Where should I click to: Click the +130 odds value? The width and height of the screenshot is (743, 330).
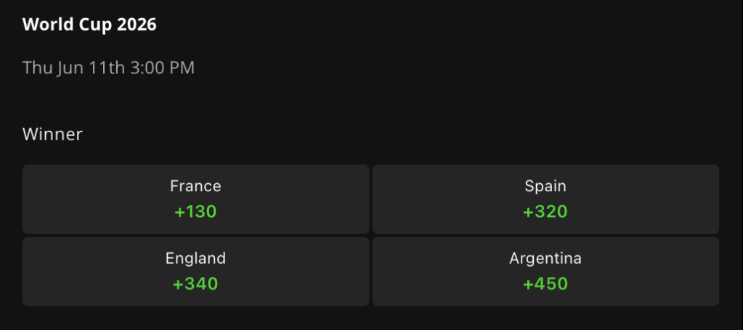(195, 212)
